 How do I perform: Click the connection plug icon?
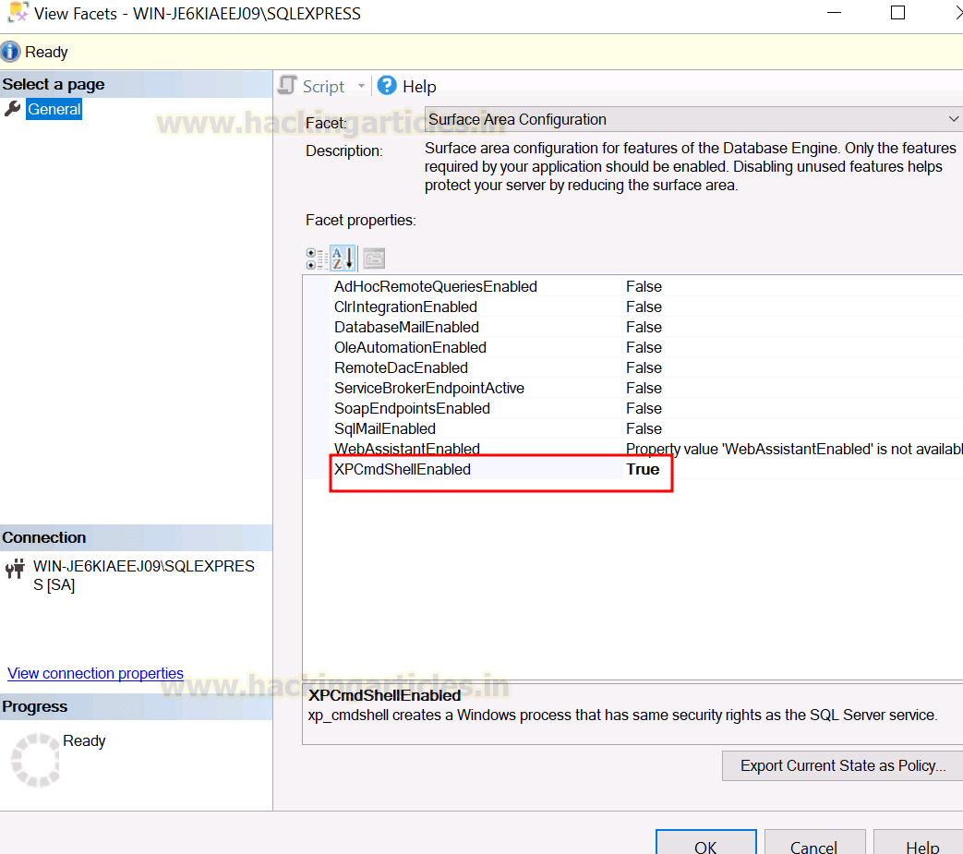(x=16, y=569)
